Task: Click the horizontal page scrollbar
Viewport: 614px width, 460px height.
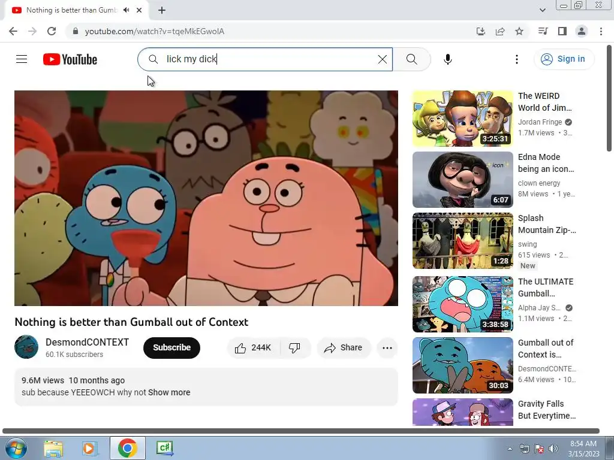Action: coord(301,431)
